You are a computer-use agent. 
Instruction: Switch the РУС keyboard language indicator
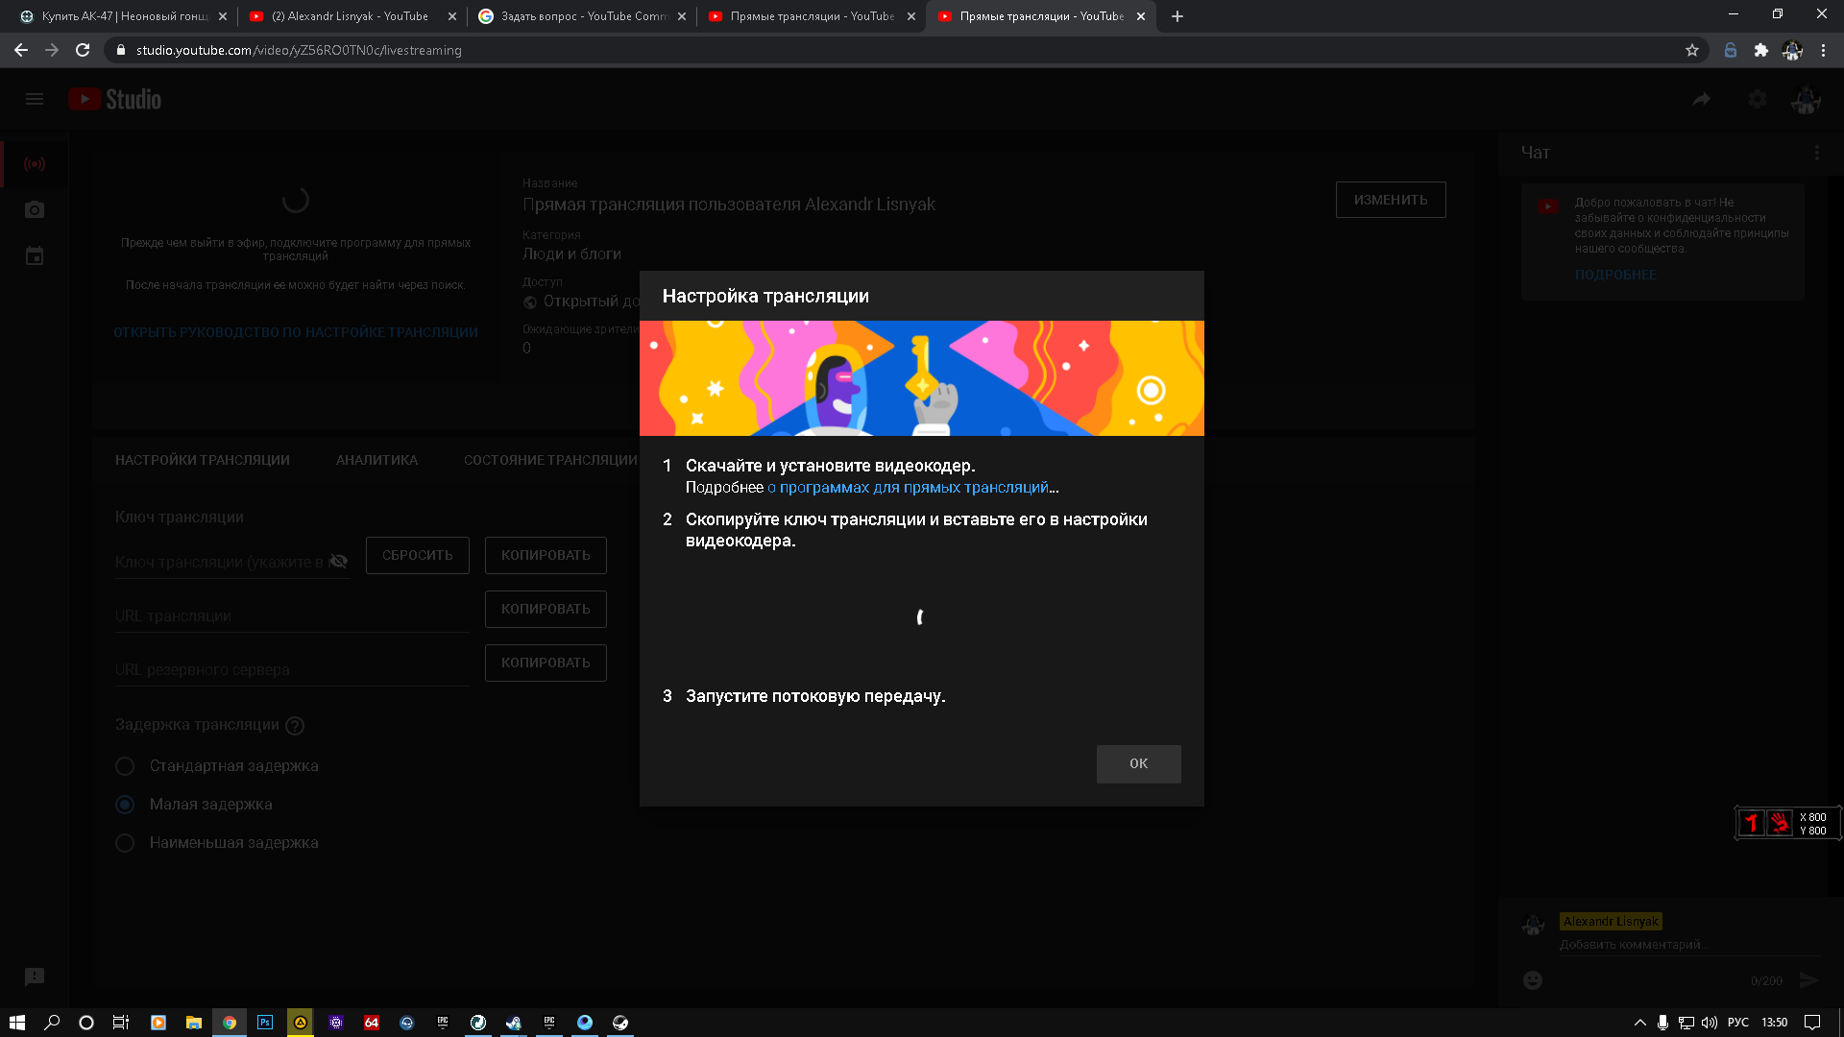tap(1738, 1023)
